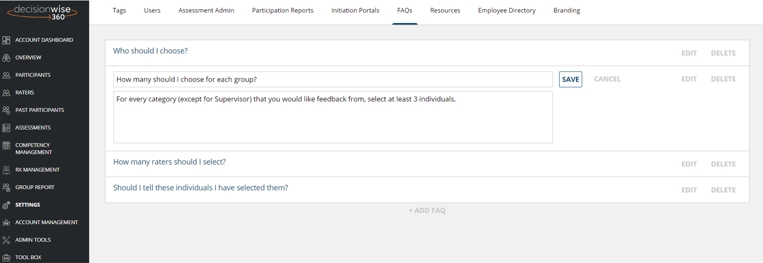Expand "How many raters should I select?" question
763x263 pixels.
click(169, 162)
